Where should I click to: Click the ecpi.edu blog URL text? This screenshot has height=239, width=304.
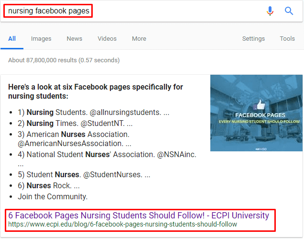[122, 224]
